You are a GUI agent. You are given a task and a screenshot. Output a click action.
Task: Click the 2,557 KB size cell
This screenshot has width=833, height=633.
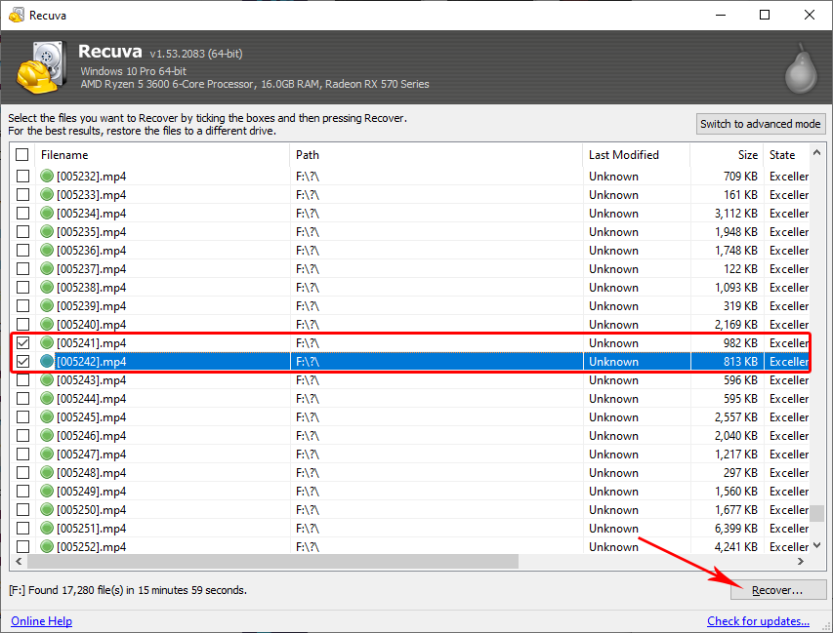pos(735,417)
